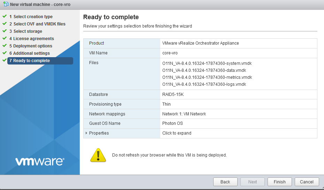Jump to step 6 Additional settings
This screenshot has width=324, height=190.
(30, 53)
